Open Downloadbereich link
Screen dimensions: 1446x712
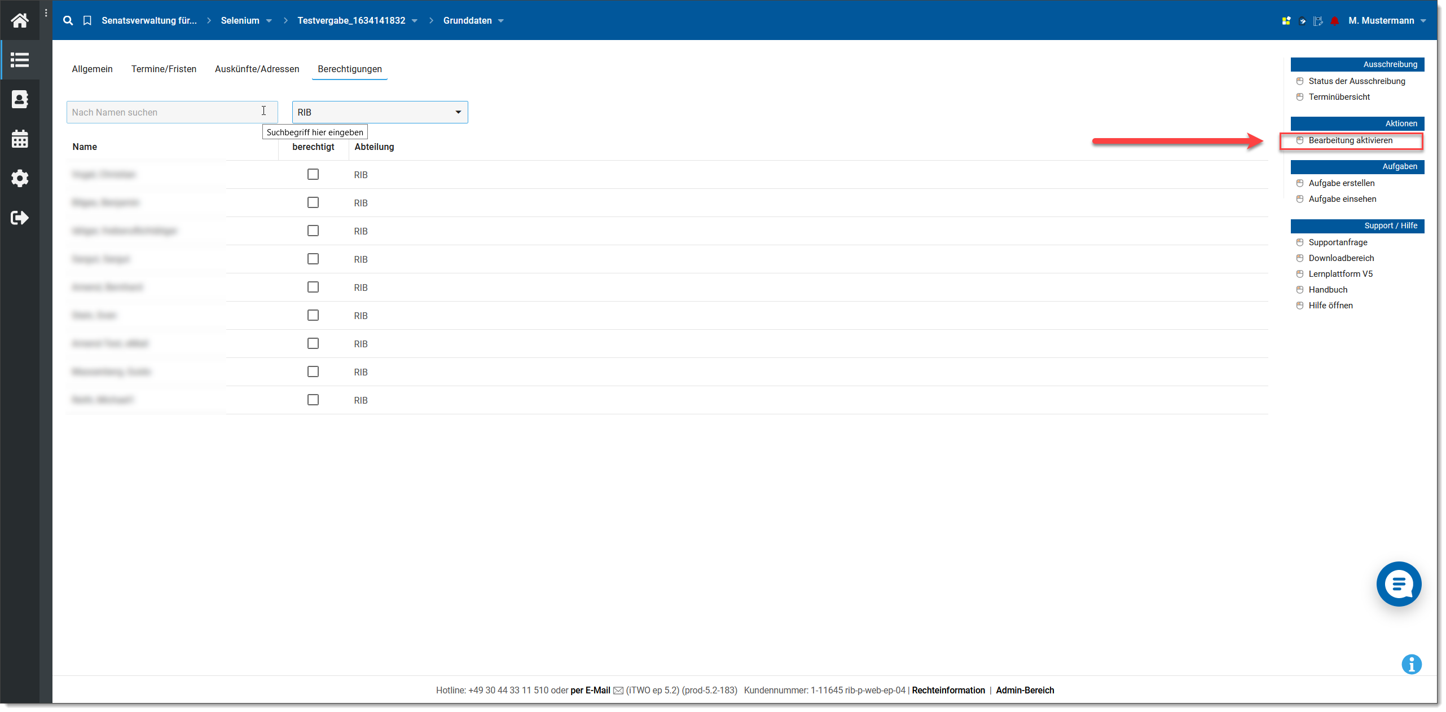[x=1341, y=258]
